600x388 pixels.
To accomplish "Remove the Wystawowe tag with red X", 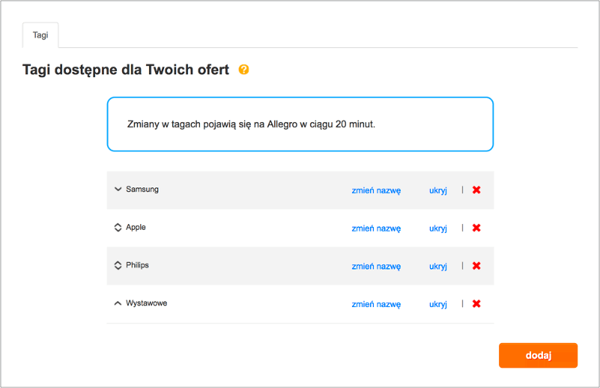I will pyautogui.click(x=476, y=304).
